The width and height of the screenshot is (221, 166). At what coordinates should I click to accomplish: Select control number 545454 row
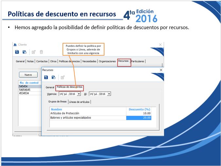pos(30,86)
